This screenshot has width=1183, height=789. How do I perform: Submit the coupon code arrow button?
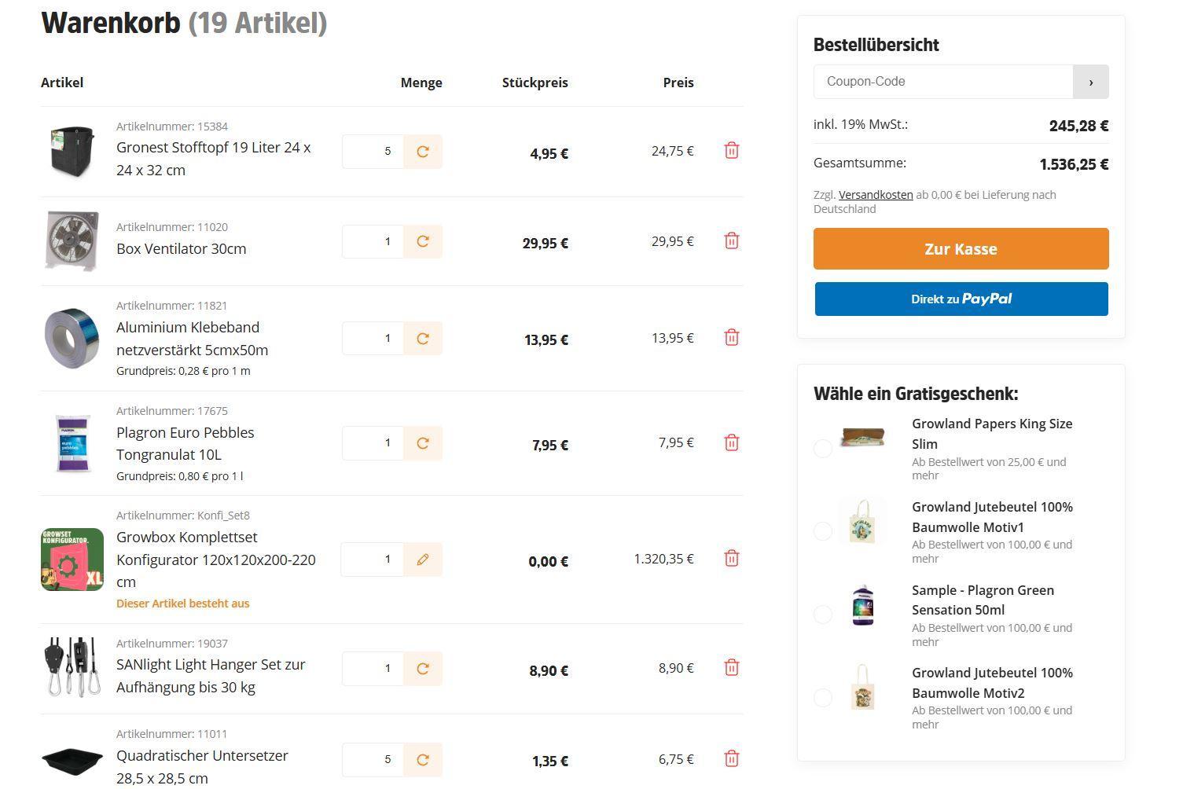(x=1090, y=82)
